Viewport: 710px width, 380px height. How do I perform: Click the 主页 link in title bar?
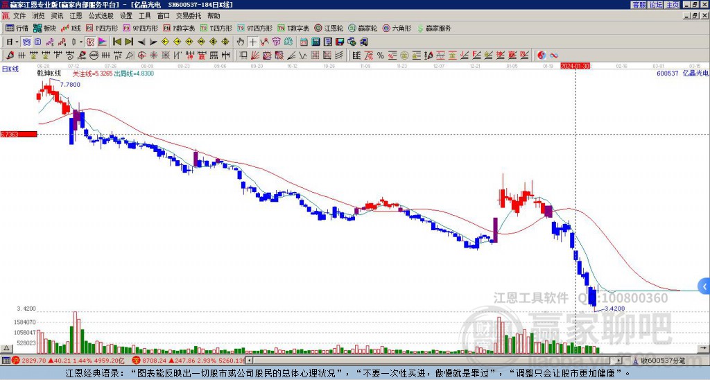pos(673,5)
